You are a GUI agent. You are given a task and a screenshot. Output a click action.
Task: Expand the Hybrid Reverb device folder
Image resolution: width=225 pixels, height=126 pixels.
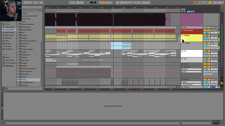[x=18, y=30]
